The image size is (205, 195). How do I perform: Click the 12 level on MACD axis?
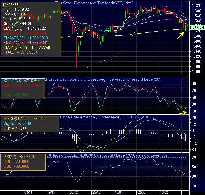pyautogui.click(x=194, y=124)
